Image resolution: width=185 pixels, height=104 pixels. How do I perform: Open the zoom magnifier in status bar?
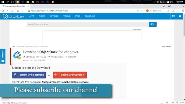[x=177, y=103]
